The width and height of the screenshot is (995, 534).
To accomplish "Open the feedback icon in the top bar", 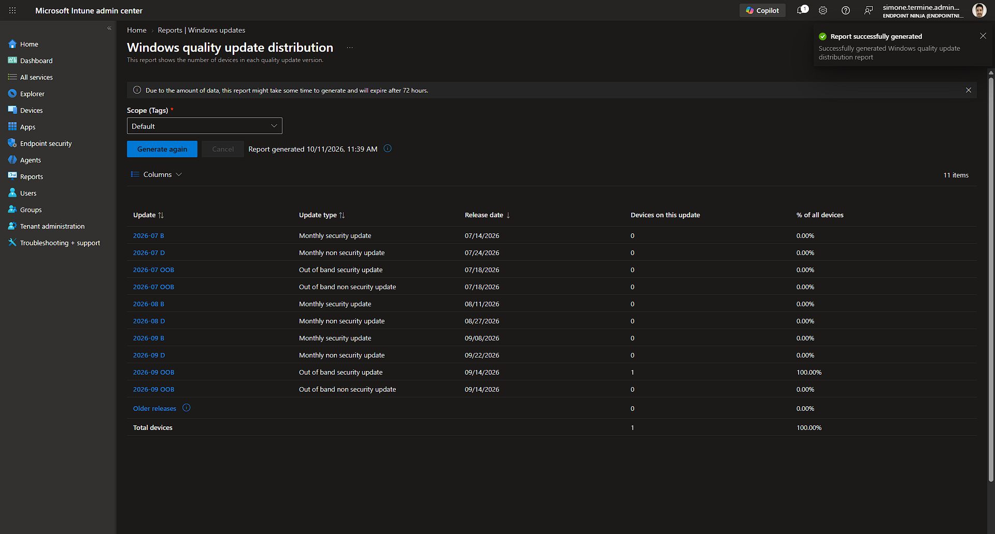I will [869, 10].
